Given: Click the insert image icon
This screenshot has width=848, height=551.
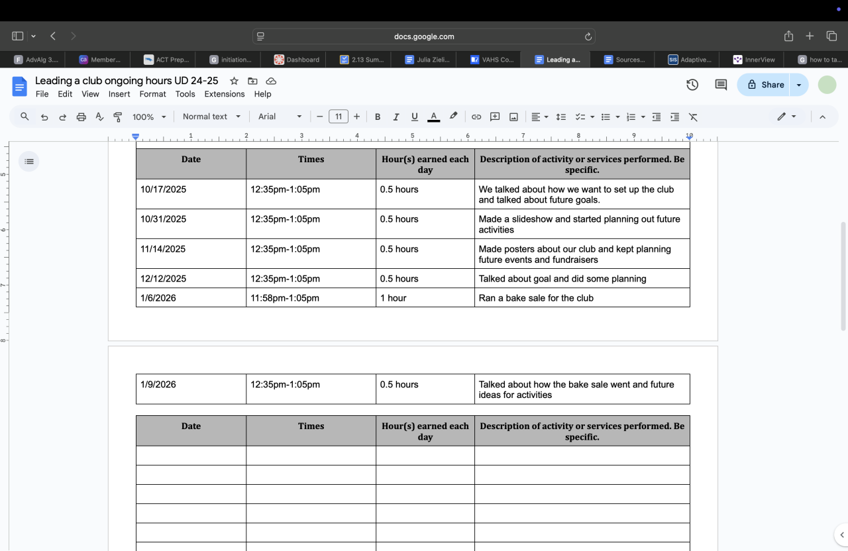Looking at the screenshot, I should click(x=513, y=117).
